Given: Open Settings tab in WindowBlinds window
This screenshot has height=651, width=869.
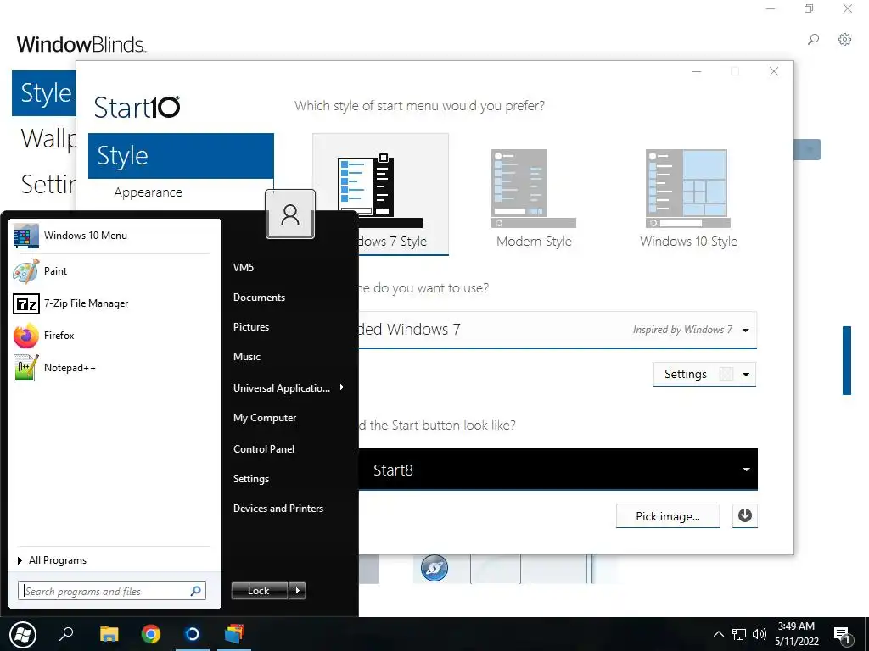Looking at the screenshot, I should click(48, 184).
